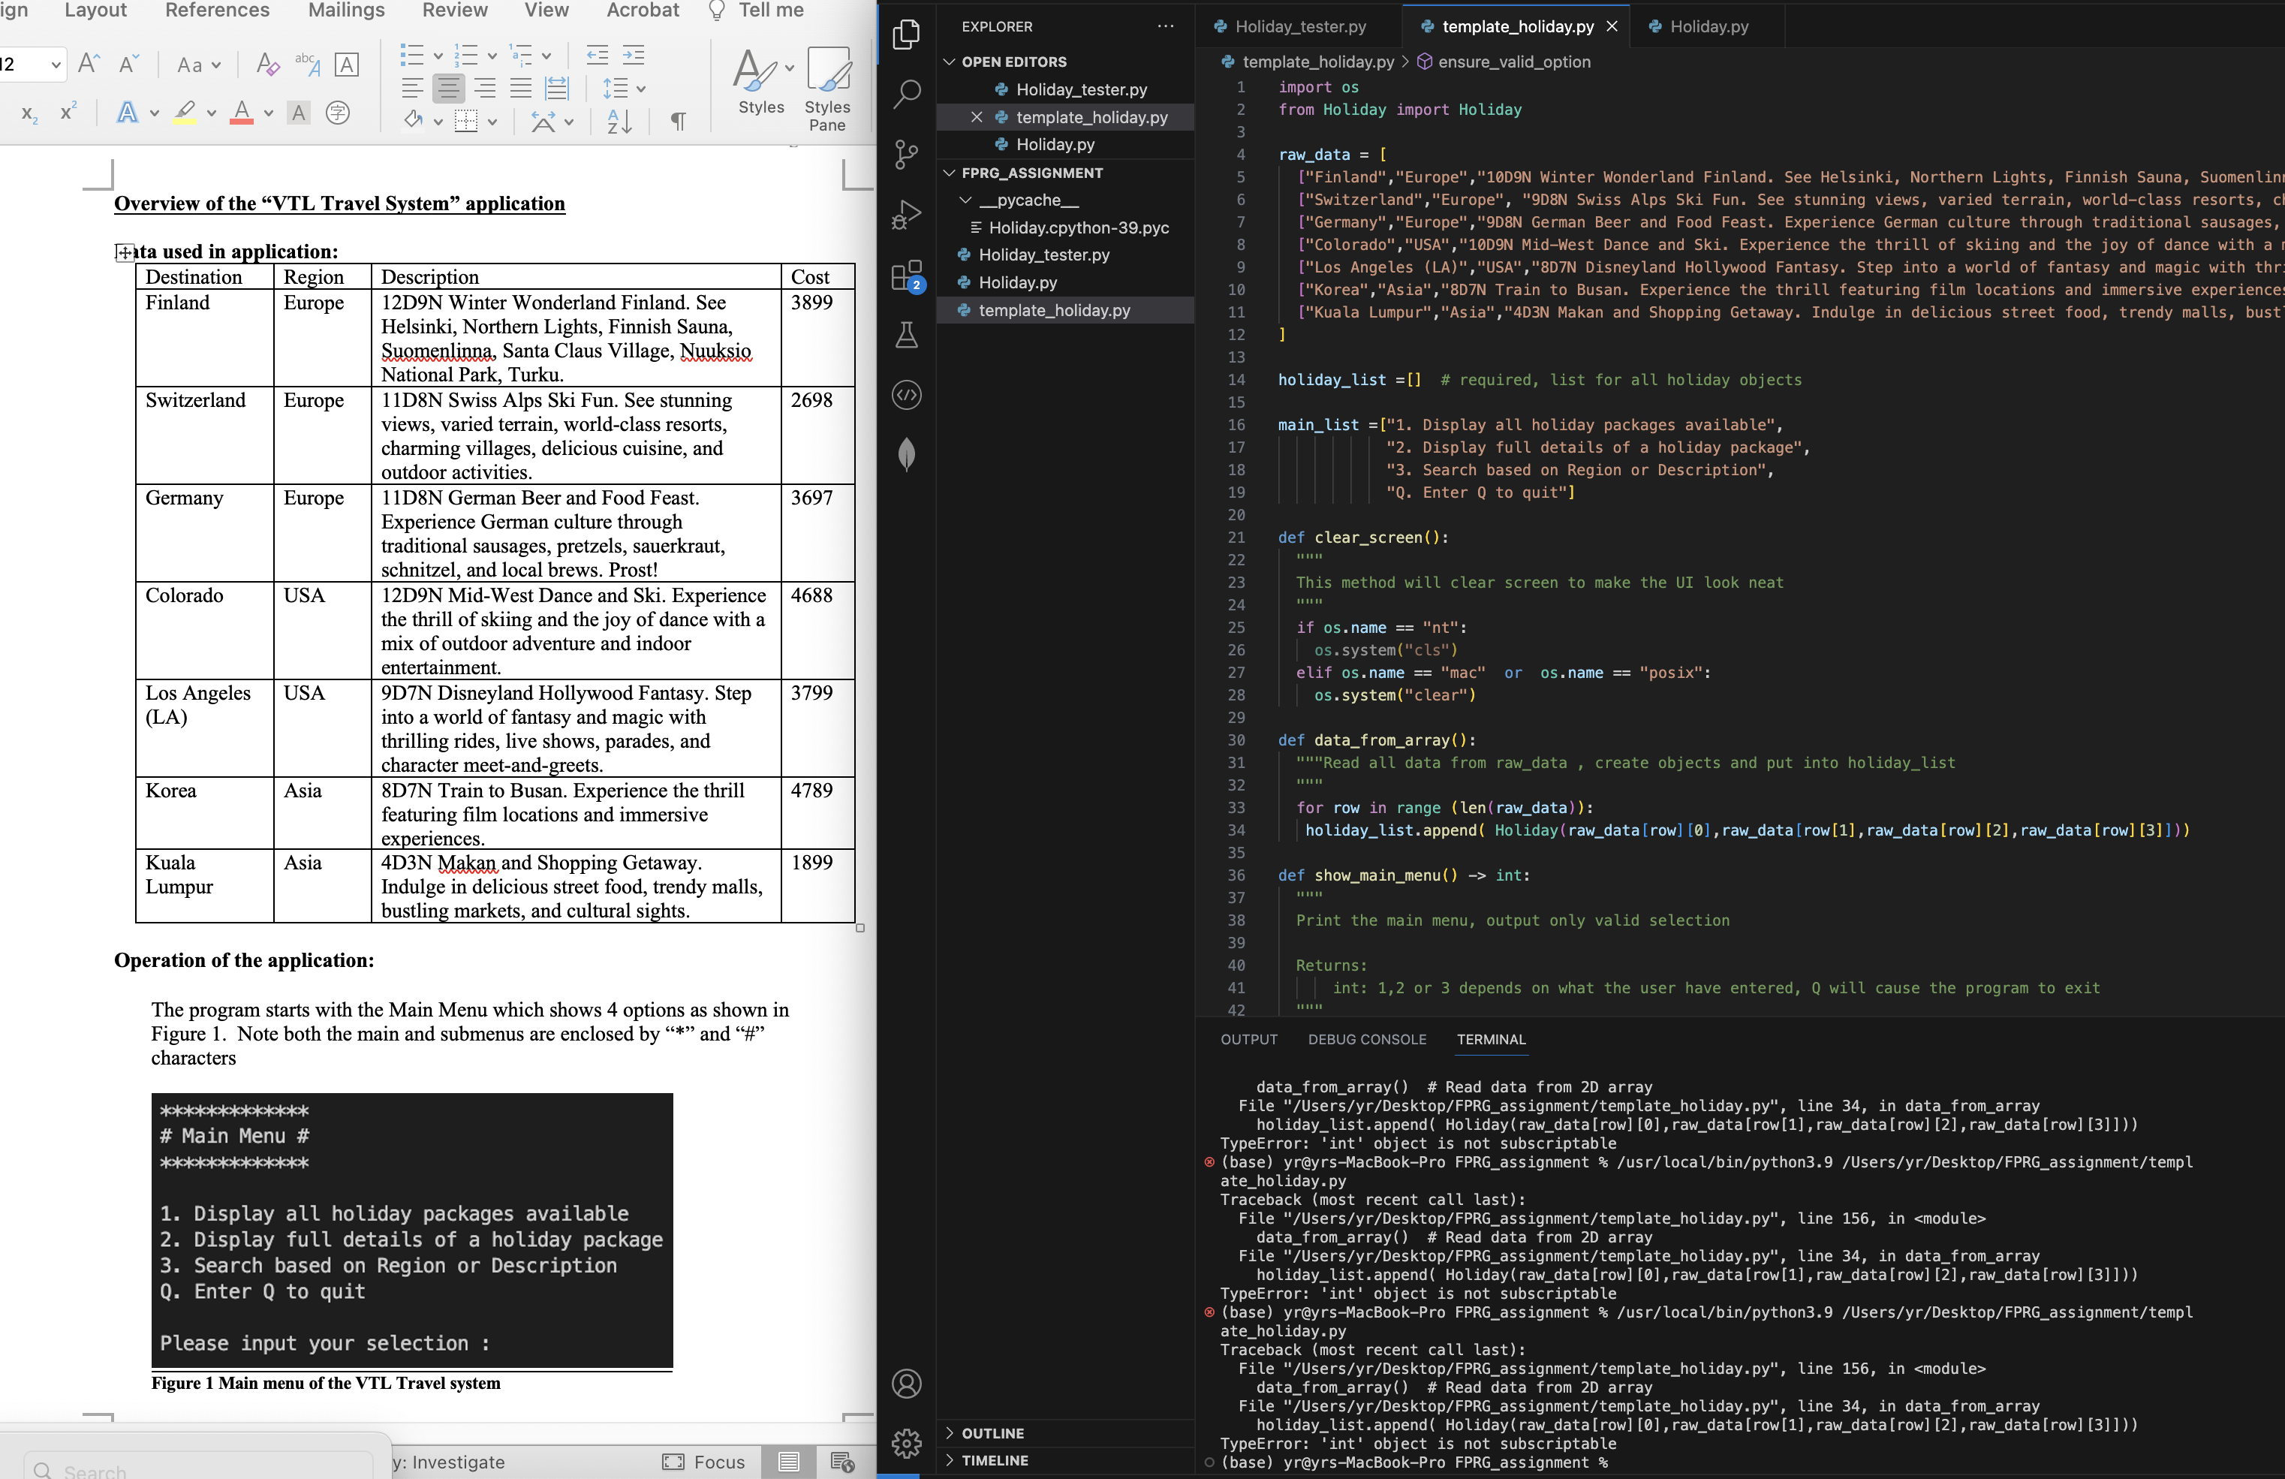Open Holiday.py in the explorer tree
The image size is (2285, 1479).
tap(1016, 282)
